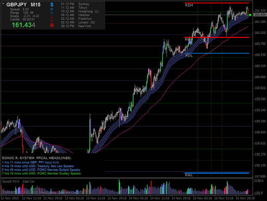
Task: Click the 14 Nov 03:15 time label
Action: tap(138, 198)
